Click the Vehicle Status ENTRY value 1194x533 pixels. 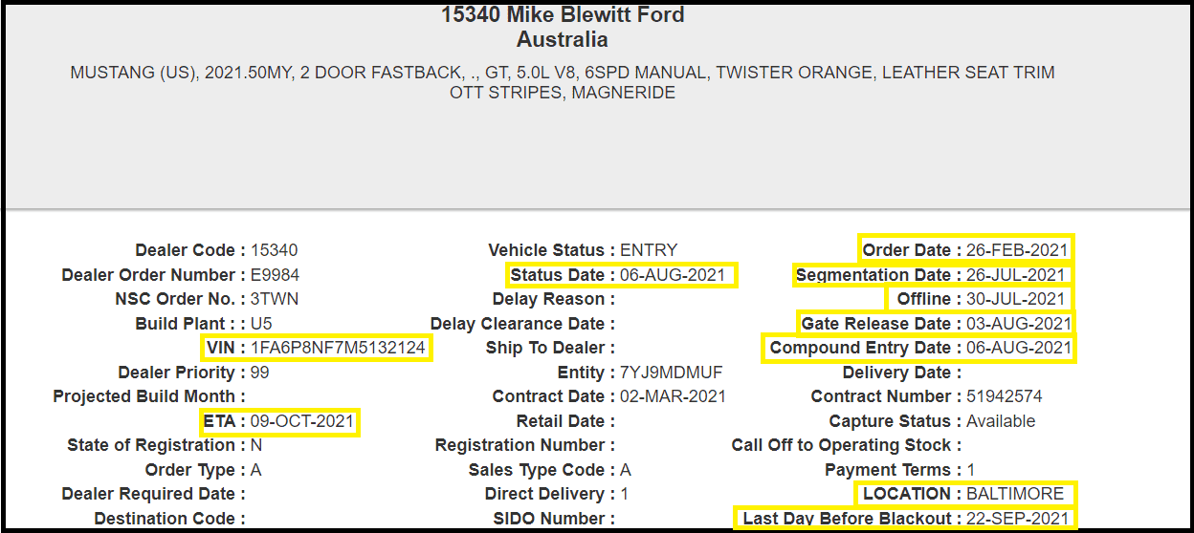pyautogui.click(x=649, y=250)
